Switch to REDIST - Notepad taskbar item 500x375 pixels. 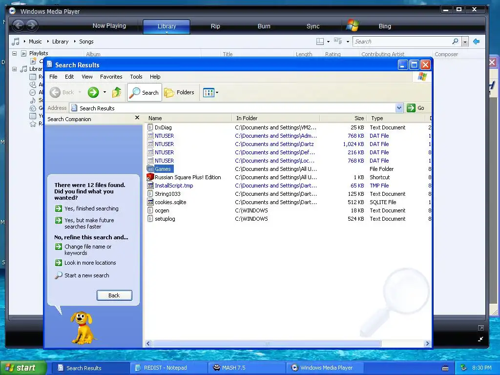click(x=168, y=368)
